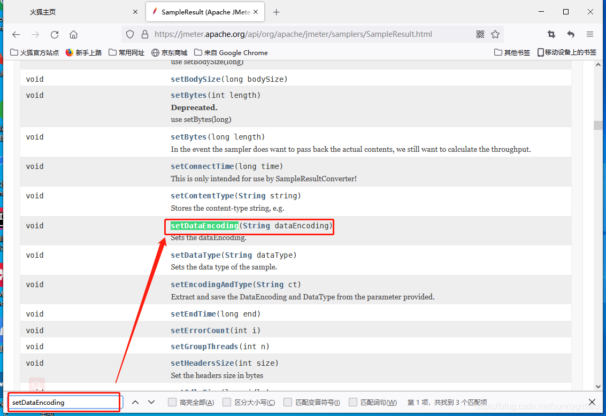Open 来自 Google Chrome bookmark folder
This screenshot has height=416, width=606.
[x=231, y=52]
